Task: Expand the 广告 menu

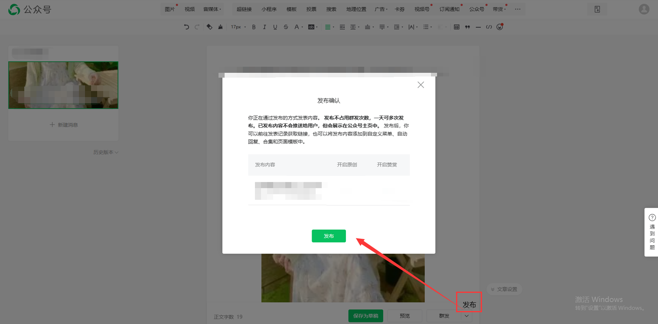Action: (x=381, y=9)
